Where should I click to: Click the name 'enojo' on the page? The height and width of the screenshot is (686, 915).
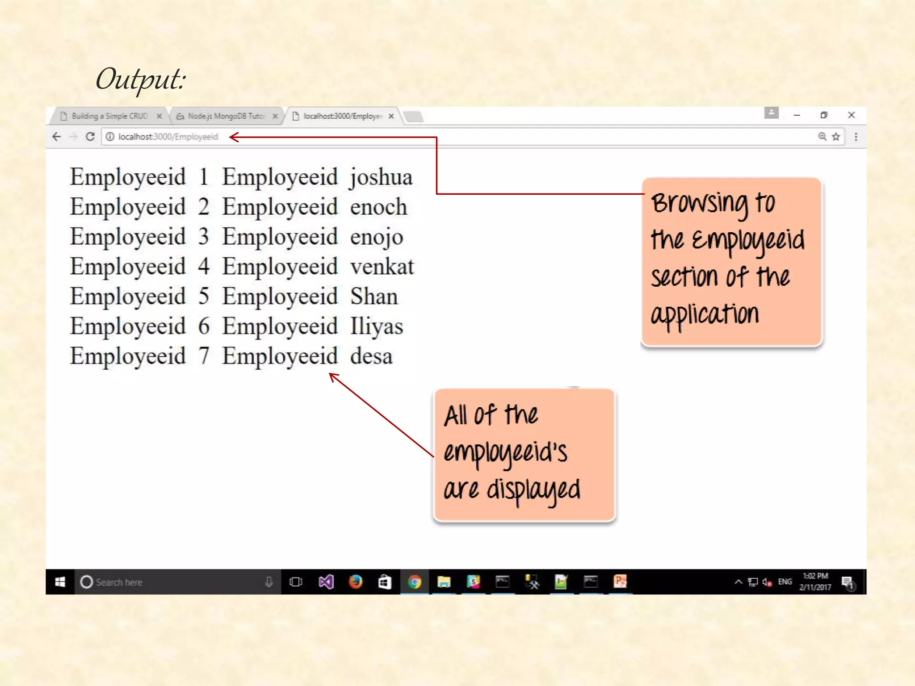coord(377,237)
